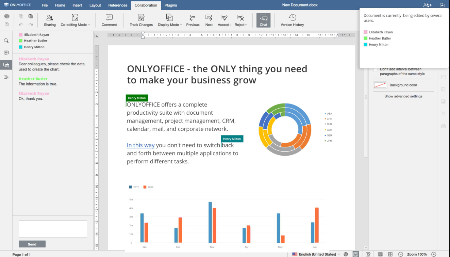Click inside the chat message input field

[53, 229]
